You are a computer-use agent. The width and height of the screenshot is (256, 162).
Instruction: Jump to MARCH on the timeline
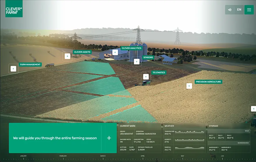pos(103,156)
